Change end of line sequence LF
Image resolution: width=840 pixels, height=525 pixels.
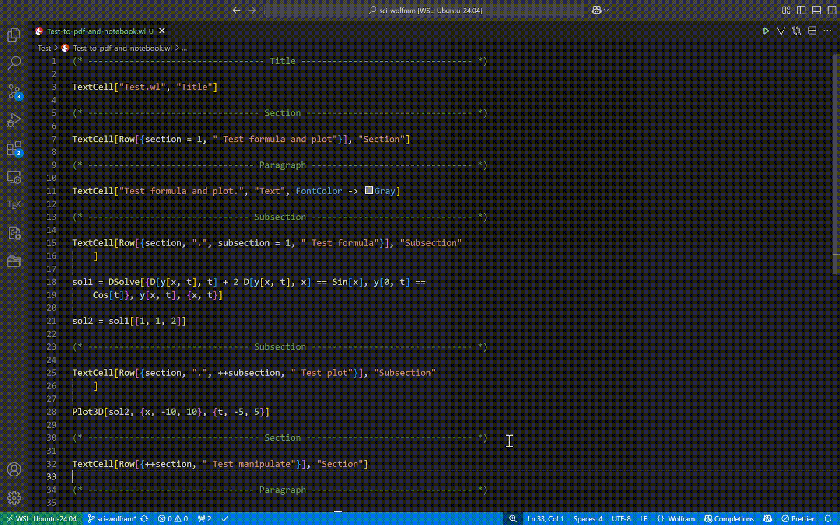coord(644,519)
